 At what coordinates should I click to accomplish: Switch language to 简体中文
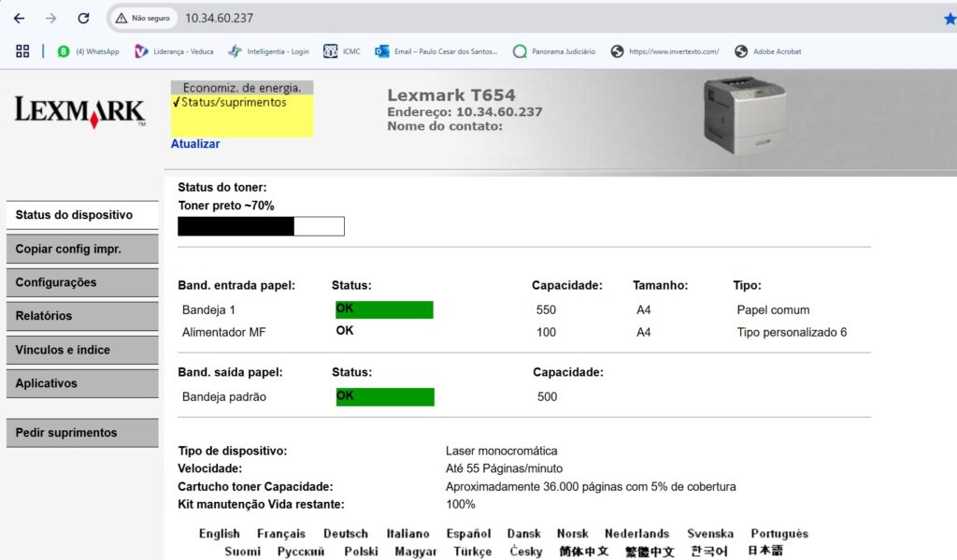584,552
